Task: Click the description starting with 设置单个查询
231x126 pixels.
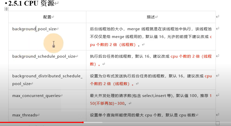Action: click(x=144, y=115)
